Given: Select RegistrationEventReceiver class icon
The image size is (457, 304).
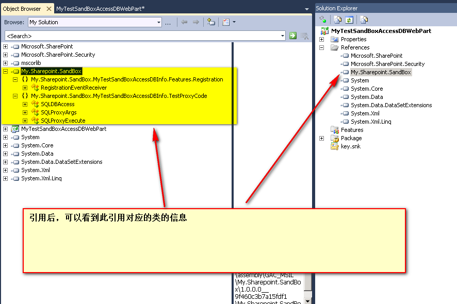Looking at the screenshot, I should point(35,88).
